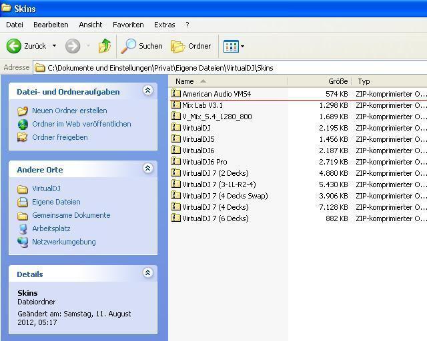Click the Arbeitsplatz computer icon
Viewport: 427px width, 341px height.
[x=23, y=228]
